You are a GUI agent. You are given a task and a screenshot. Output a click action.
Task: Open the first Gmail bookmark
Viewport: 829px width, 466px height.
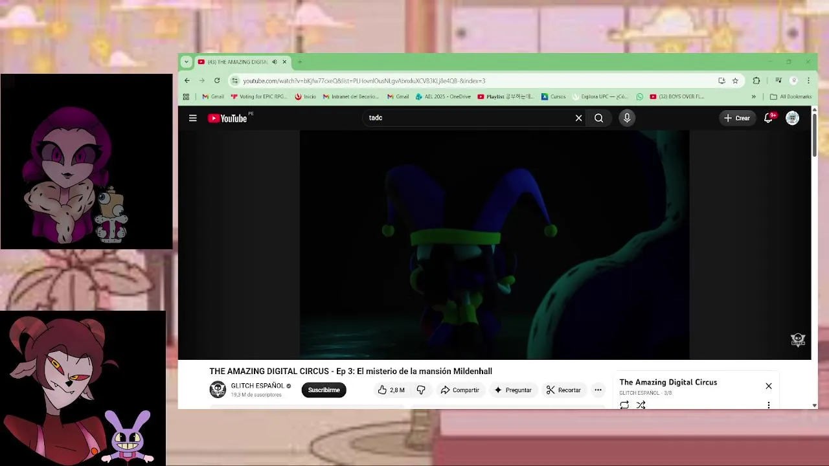pyautogui.click(x=213, y=96)
